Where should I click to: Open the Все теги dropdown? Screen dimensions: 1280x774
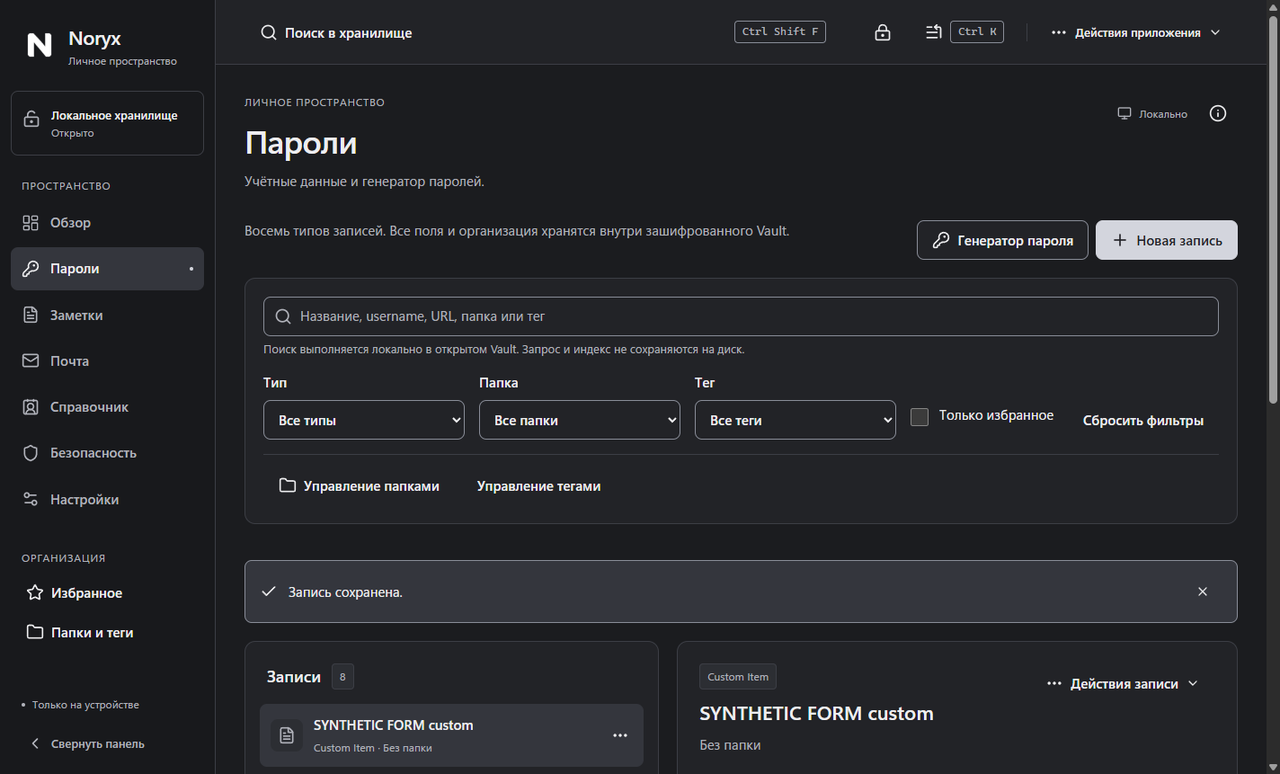(x=796, y=420)
